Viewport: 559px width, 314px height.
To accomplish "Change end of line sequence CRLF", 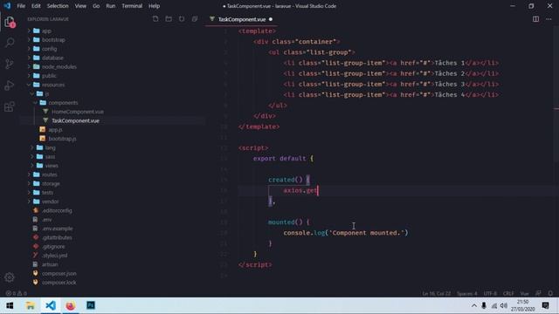I will [x=508, y=293].
